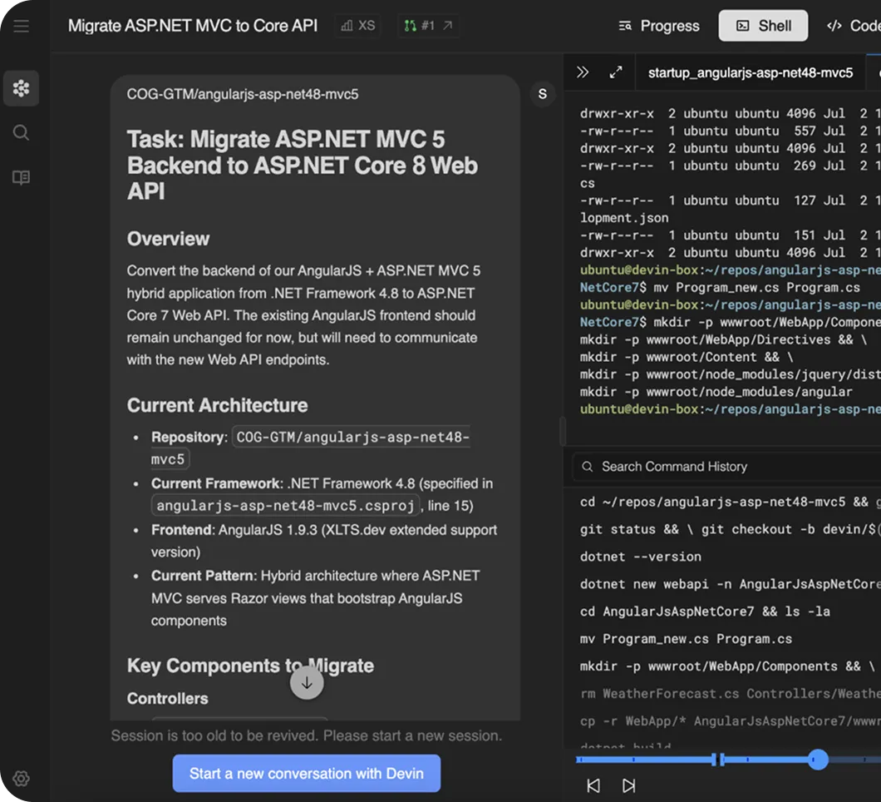Select 'mkdir -p wwwroot/WebApp/Components' history entry
Viewport: 881px width, 802px height.
click(x=727, y=666)
